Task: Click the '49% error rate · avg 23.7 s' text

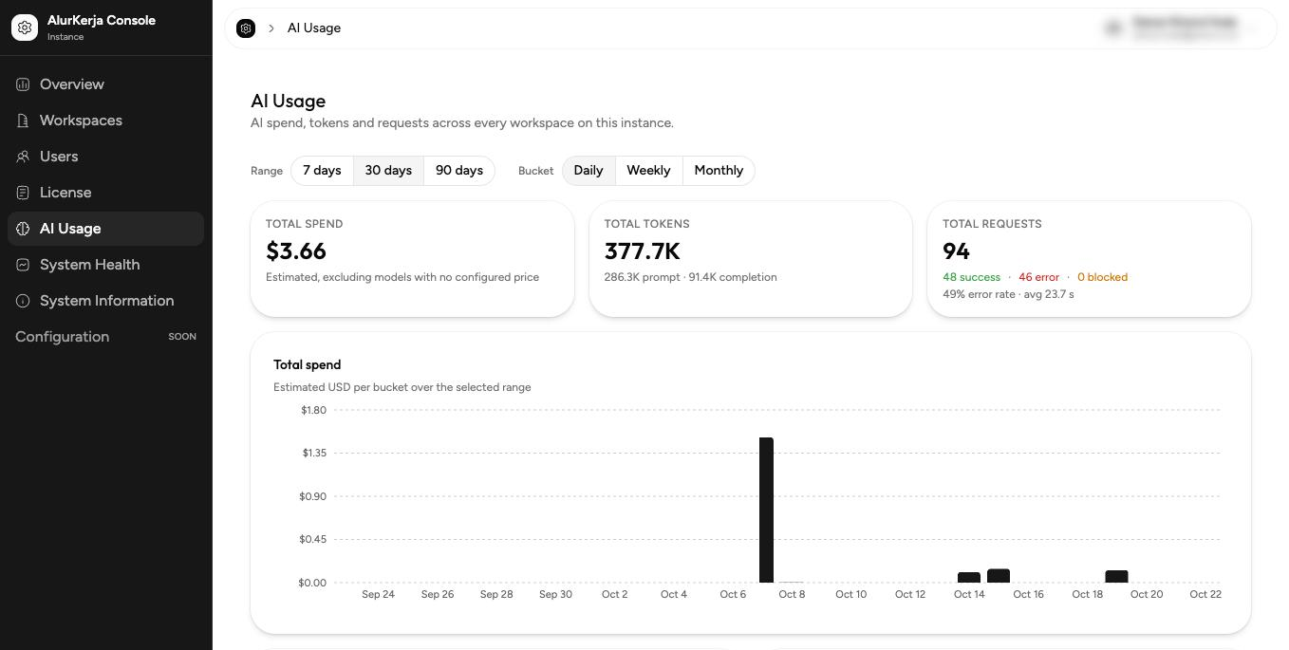Action: point(1008,294)
